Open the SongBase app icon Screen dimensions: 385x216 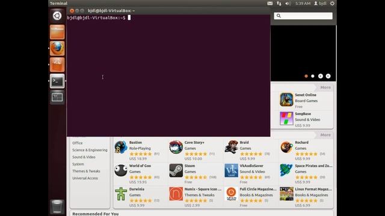point(286,119)
